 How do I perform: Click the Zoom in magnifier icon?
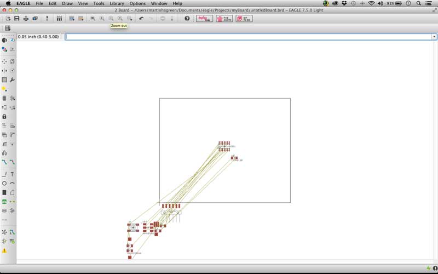coord(102,19)
